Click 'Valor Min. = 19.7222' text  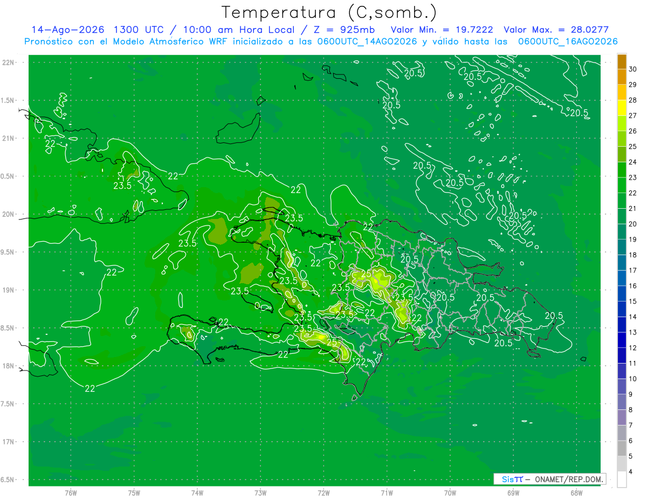pyautogui.click(x=442, y=30)
